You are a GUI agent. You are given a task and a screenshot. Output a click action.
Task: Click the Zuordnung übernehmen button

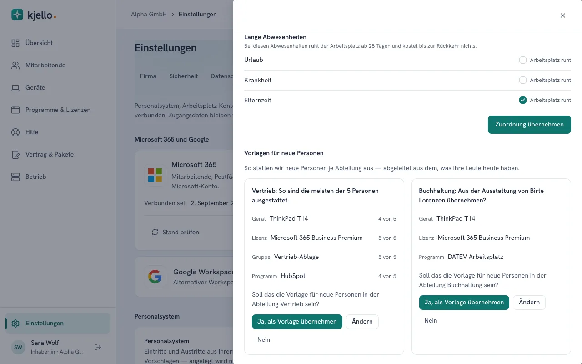(x=529, y=125)
